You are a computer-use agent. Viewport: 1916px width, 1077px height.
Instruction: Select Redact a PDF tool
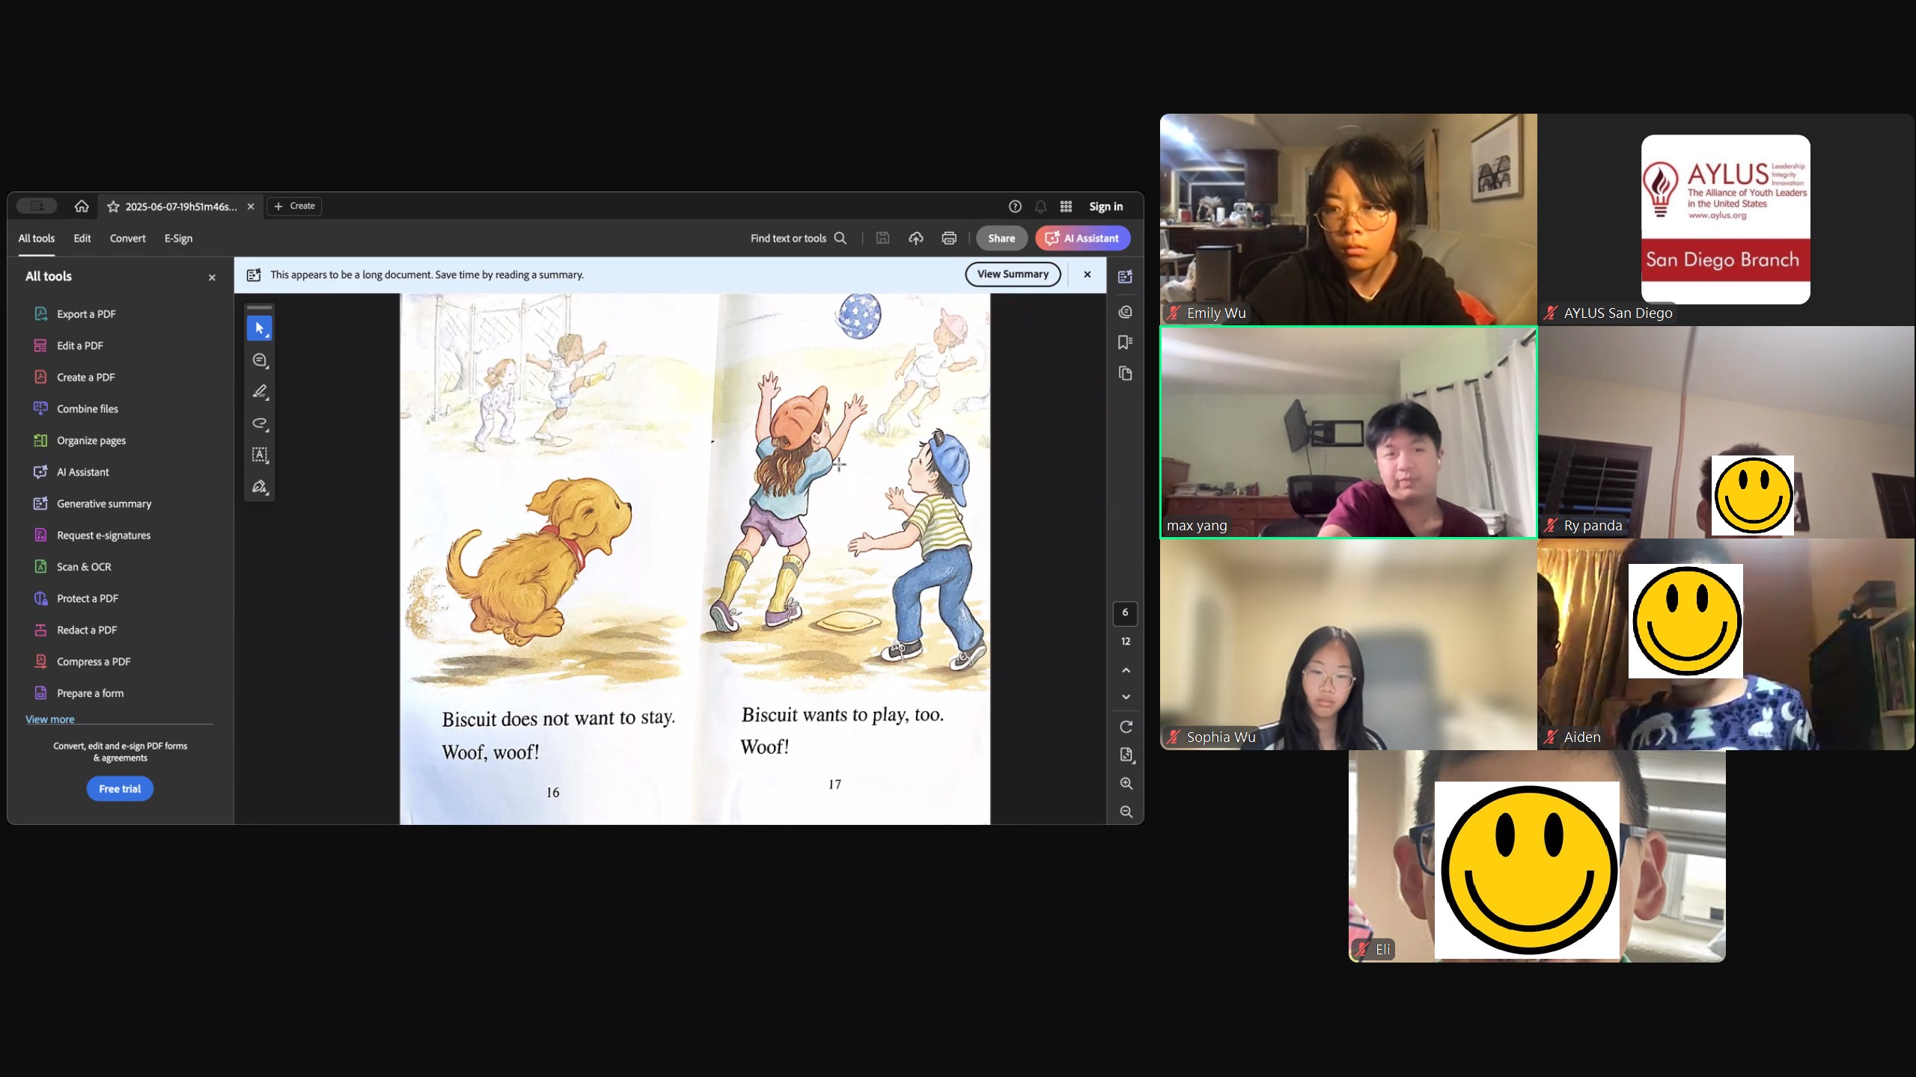(87, 630)
